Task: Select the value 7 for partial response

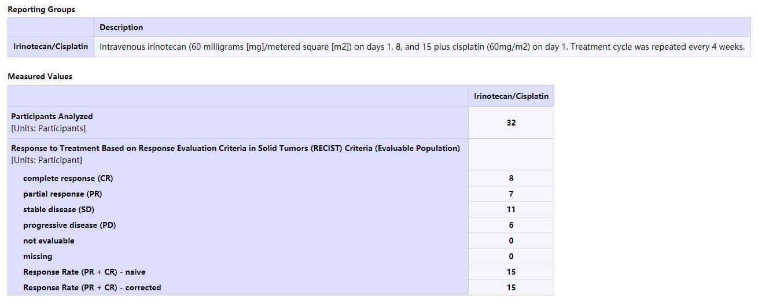Action: (x=511, y=194)
